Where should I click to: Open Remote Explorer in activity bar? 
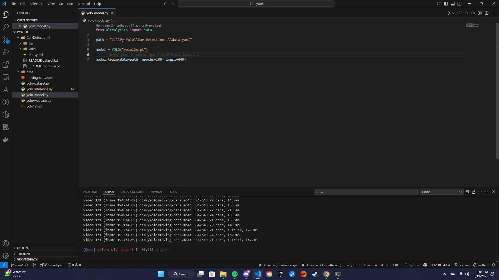point(6,77)
